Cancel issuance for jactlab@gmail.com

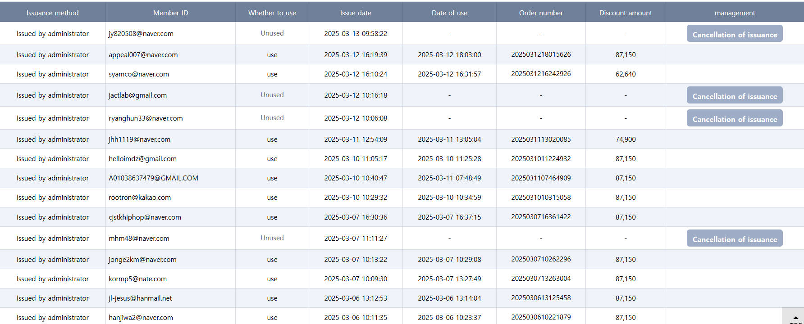(734, 96)
